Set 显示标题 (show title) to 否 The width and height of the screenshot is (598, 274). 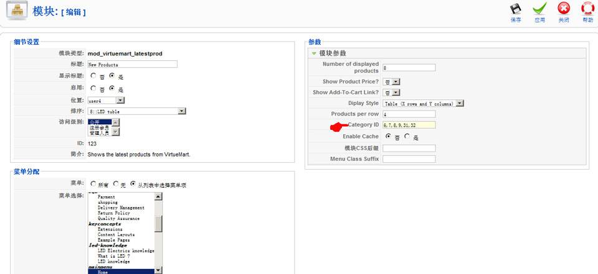pos(93,76)
